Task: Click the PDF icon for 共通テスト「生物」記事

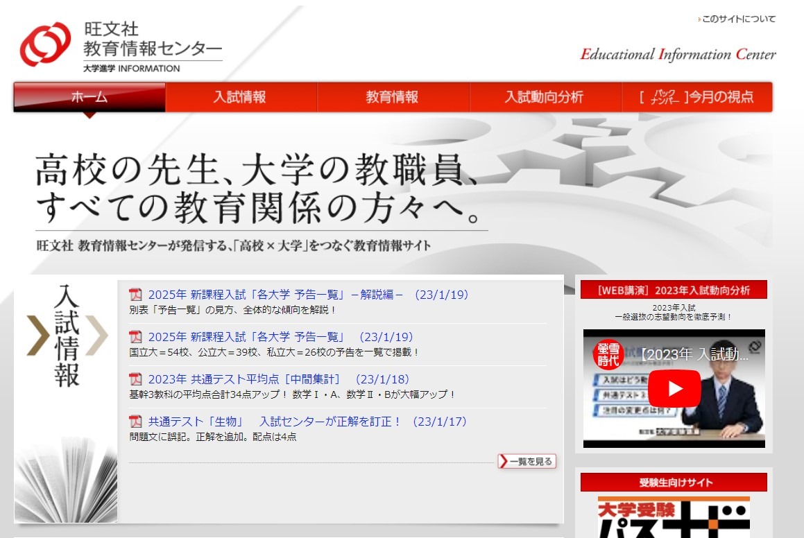Action: click(x=137, y=422)
